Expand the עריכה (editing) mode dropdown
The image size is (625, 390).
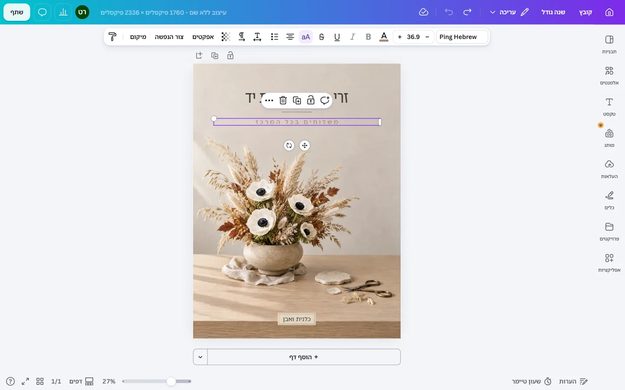click(x=509, y=12)
